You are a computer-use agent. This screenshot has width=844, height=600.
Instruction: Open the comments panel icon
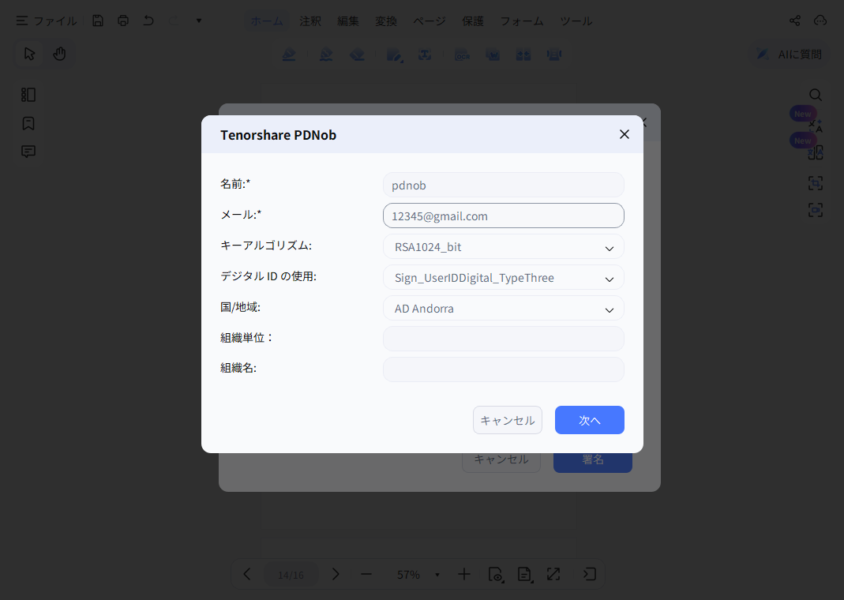[28, 152]
